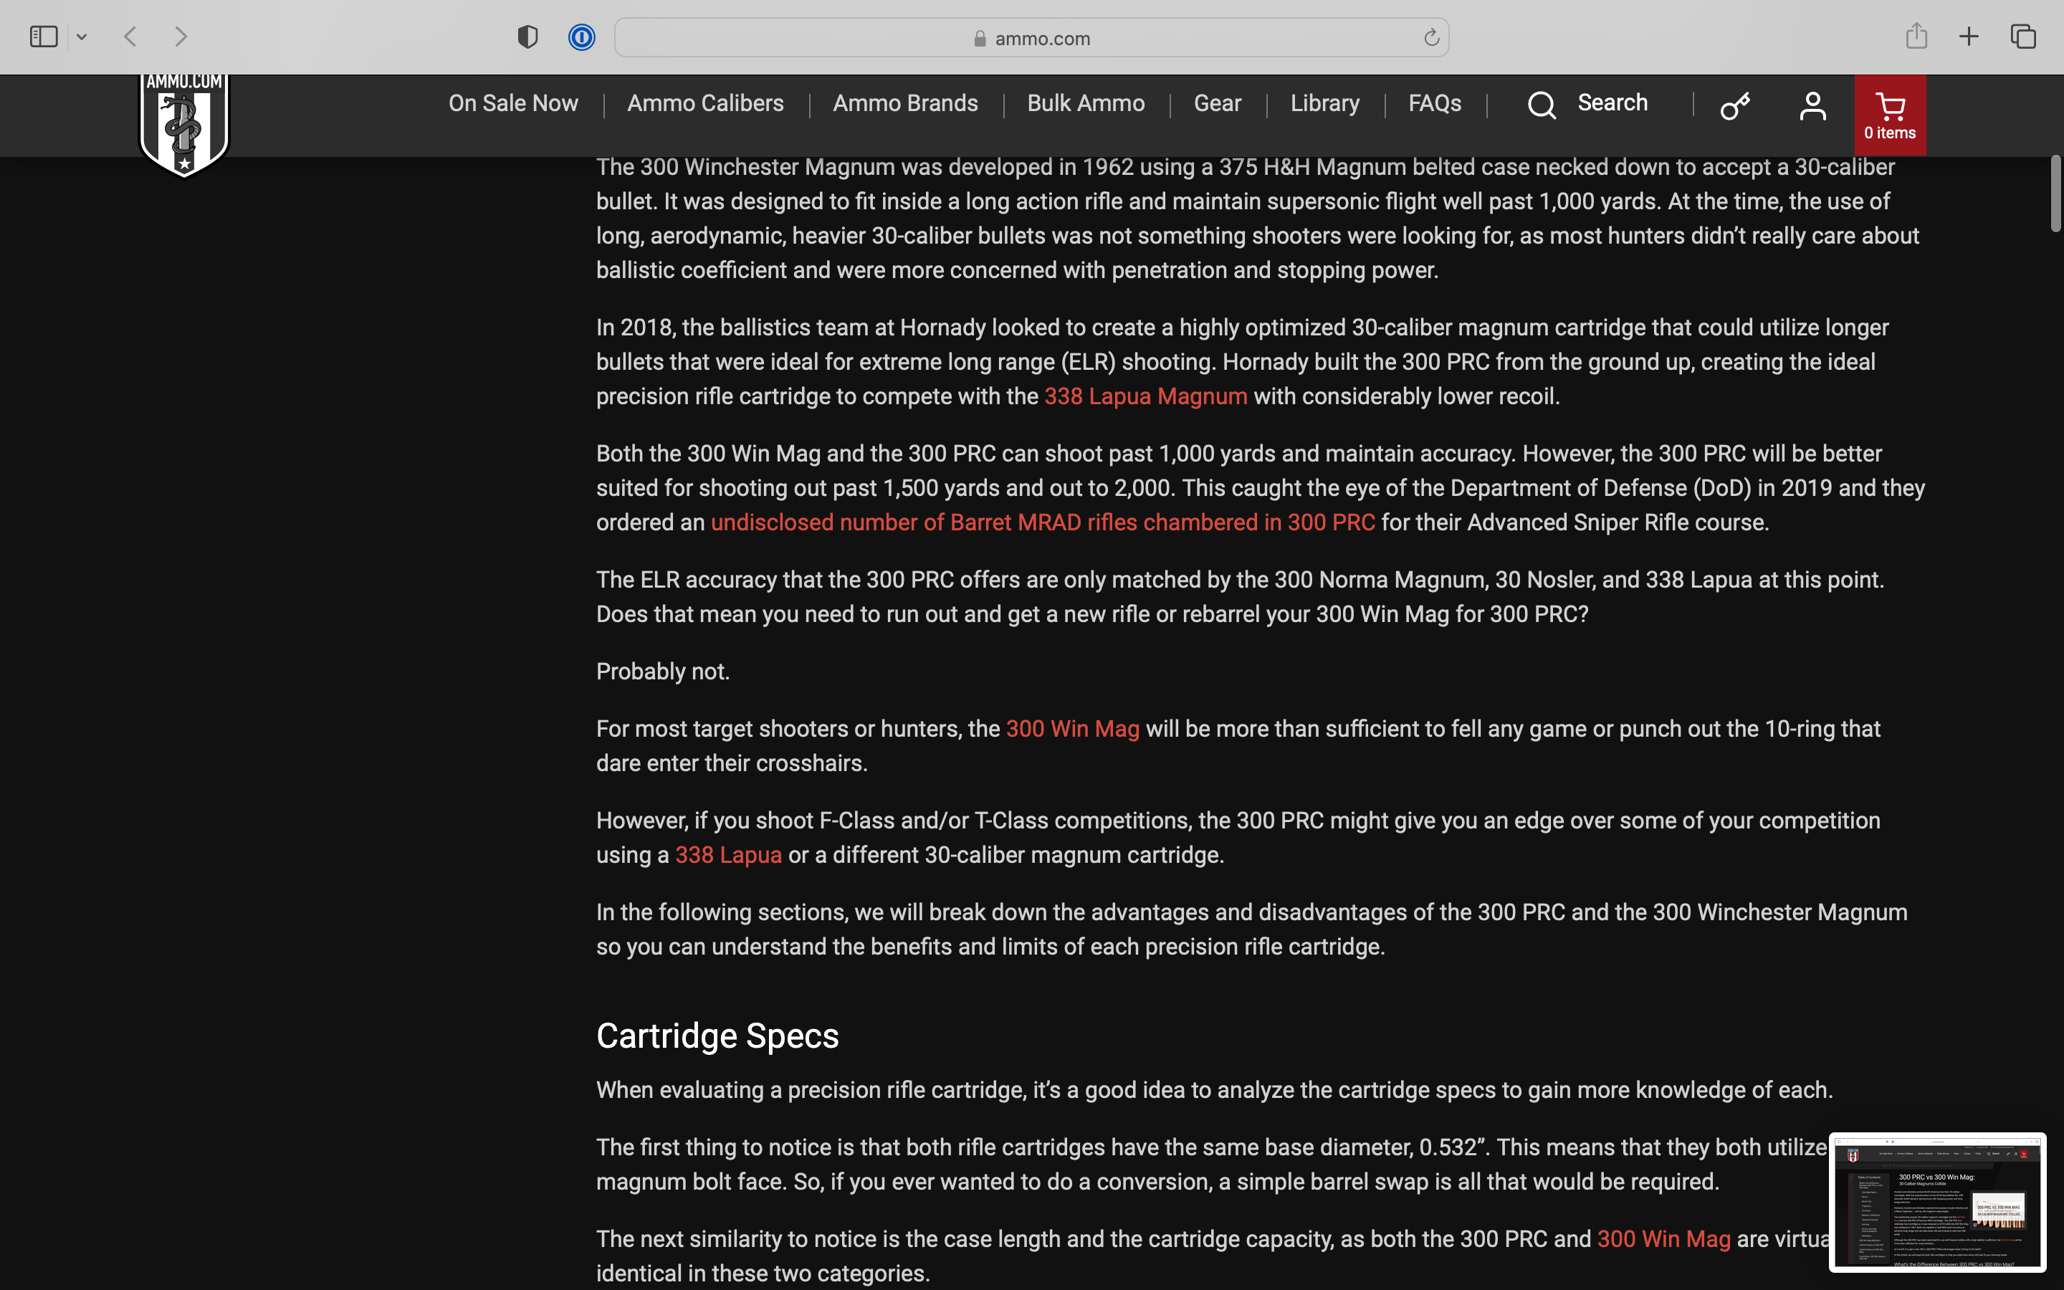Click the Cartridge Specs heading
Viewport: 2064px width, 1290px height.
[717, 1036]
